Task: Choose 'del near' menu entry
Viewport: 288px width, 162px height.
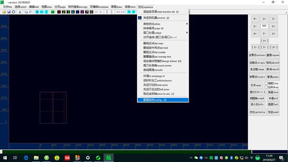Action: [163, 43]
